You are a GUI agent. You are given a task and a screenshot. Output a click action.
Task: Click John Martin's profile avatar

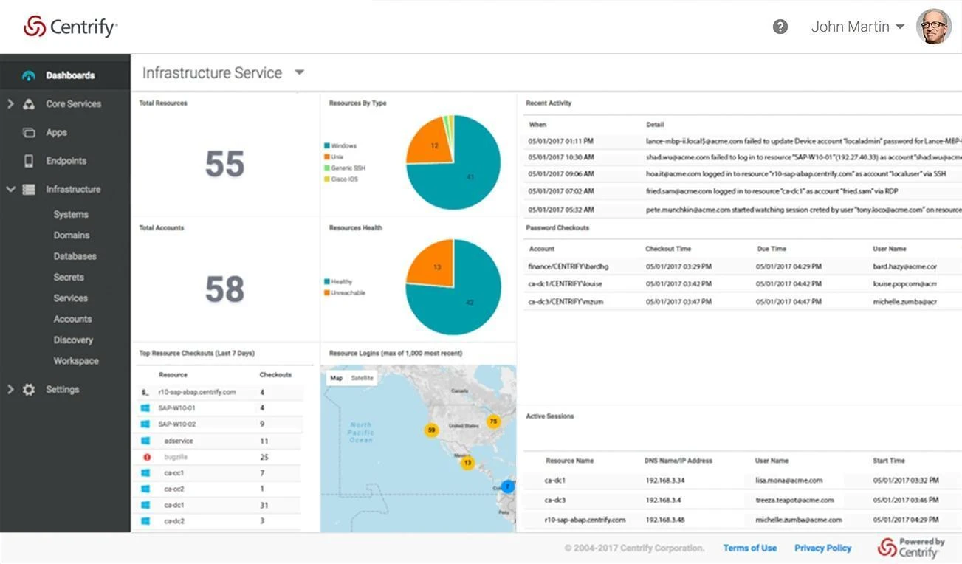tap(934, 27)
